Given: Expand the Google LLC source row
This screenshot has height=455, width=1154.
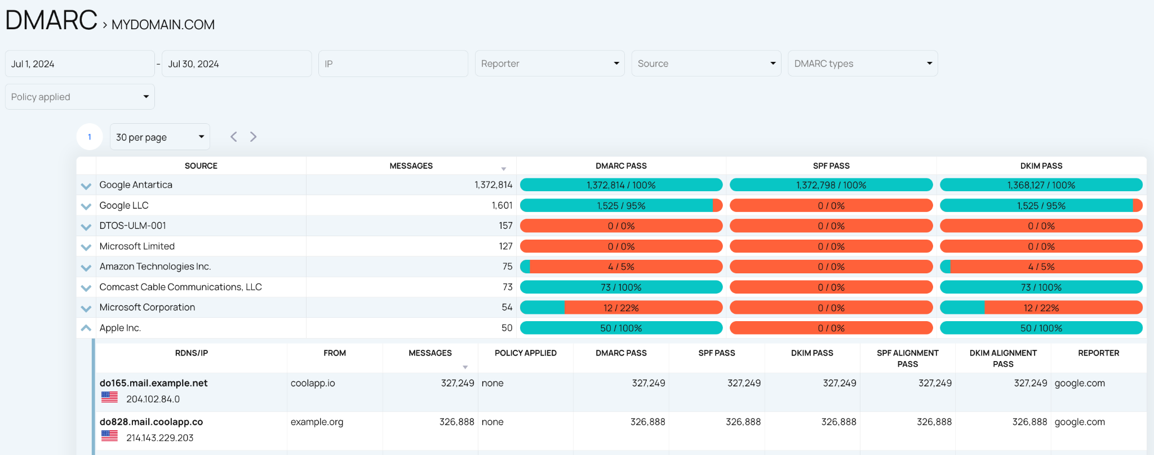Looking at the screenshot, I should (x=86, y=206).
